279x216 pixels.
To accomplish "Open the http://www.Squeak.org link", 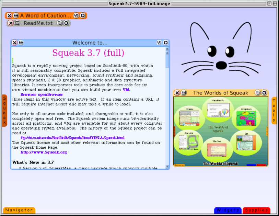I will click(x=44, y=152).
